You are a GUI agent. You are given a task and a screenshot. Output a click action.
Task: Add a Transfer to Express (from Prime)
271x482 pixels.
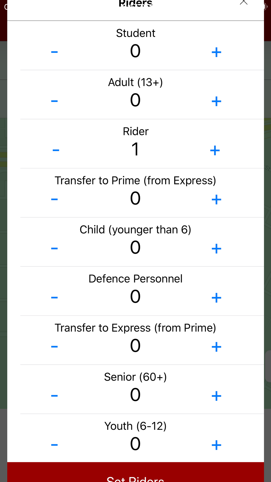coord(216,347)
